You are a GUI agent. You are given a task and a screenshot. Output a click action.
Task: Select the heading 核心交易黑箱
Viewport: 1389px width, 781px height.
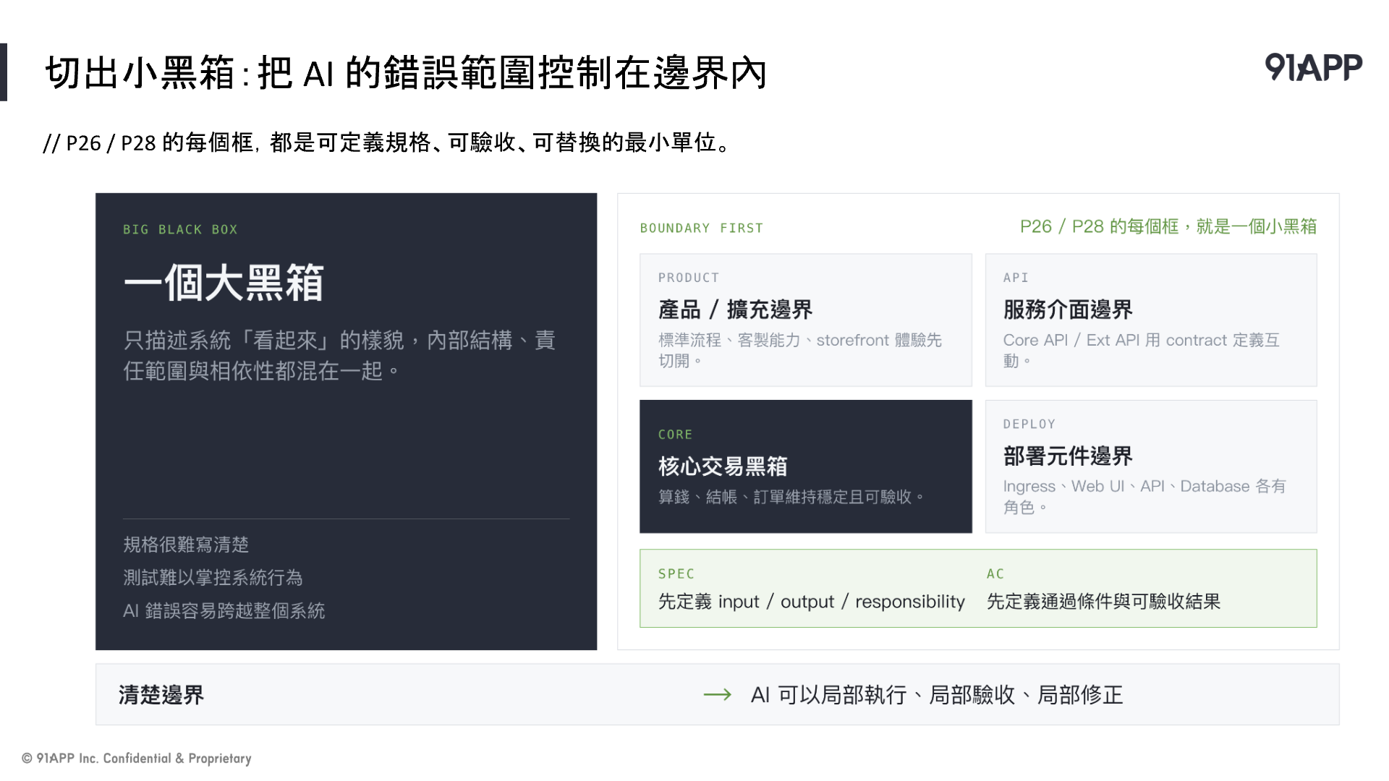click(723, 466)
